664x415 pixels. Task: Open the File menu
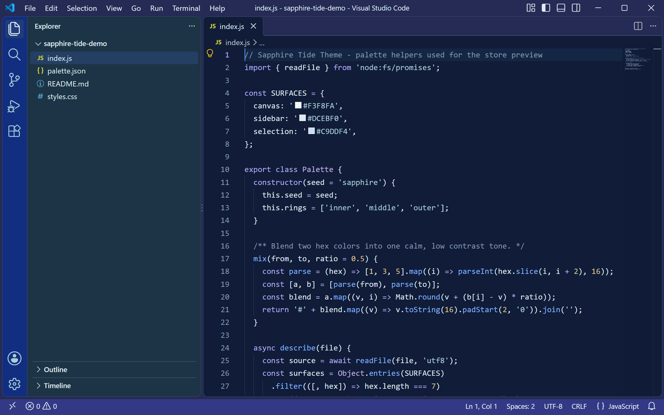[x=30, y=8]
